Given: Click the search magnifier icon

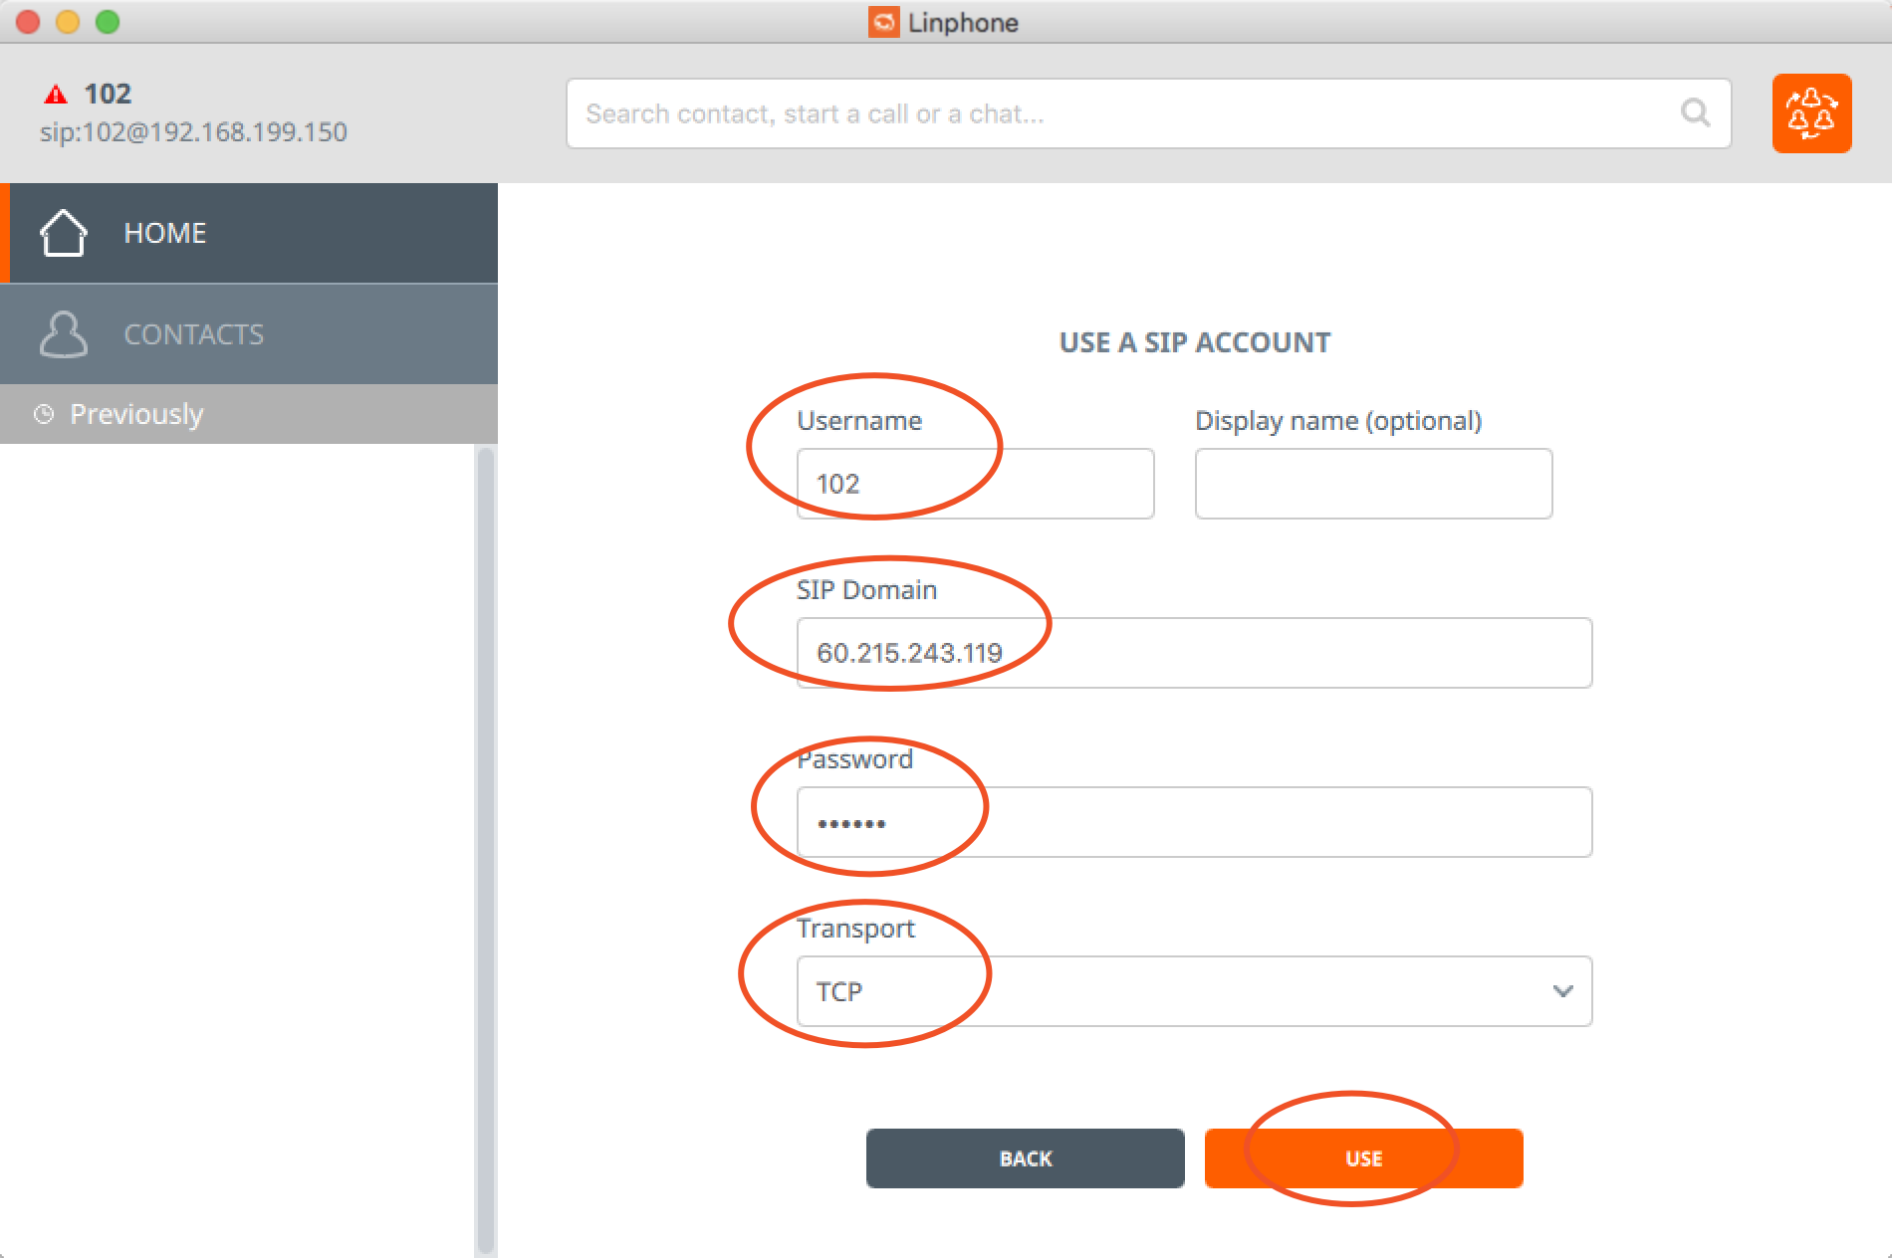Looking at the screenshot, I should (x=1695, y=113).
